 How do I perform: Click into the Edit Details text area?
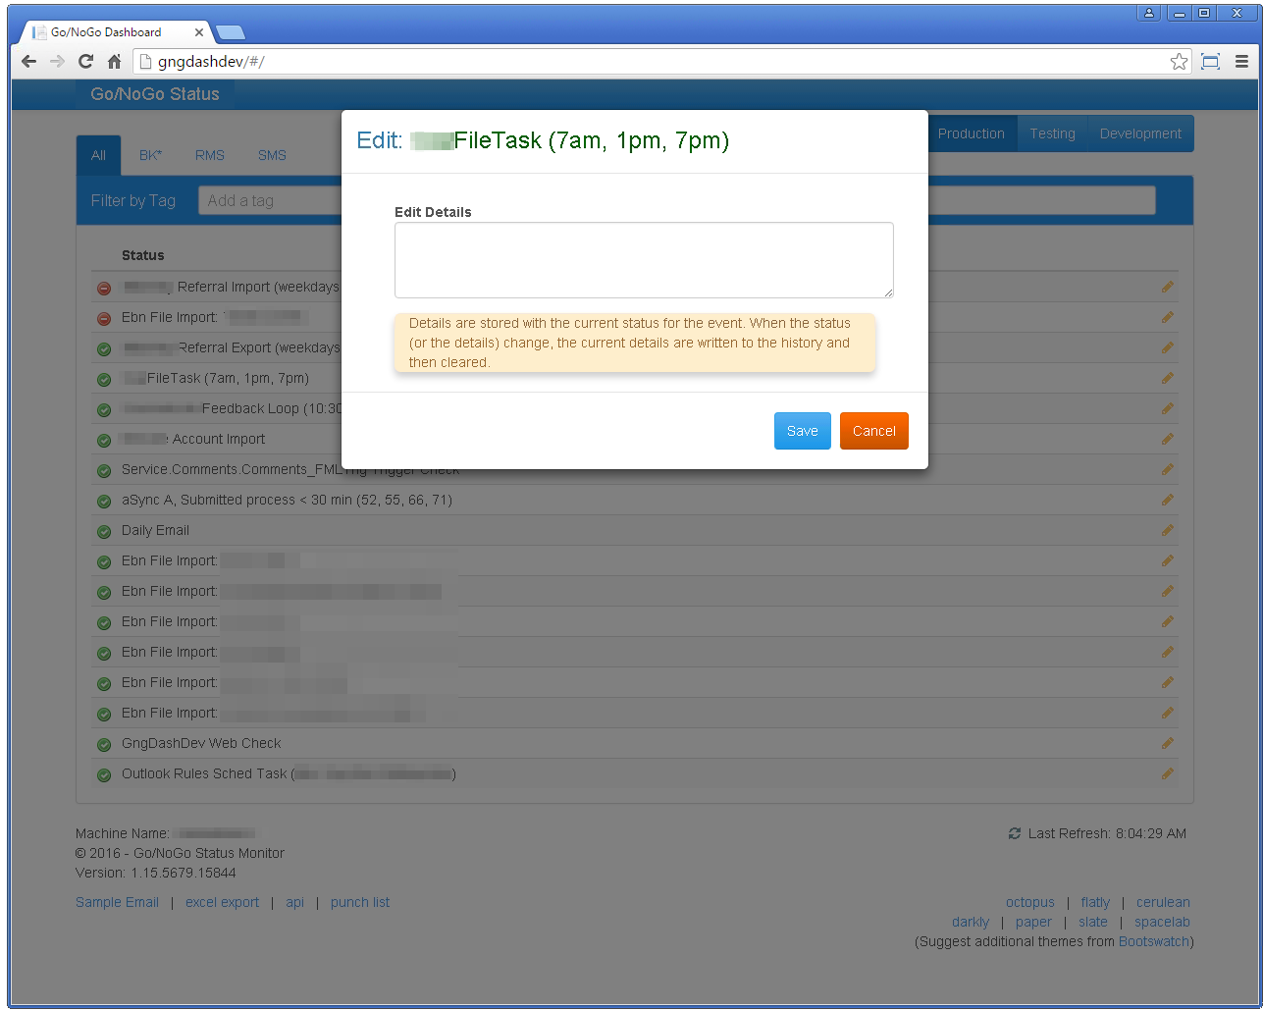[x=644, y=260]
